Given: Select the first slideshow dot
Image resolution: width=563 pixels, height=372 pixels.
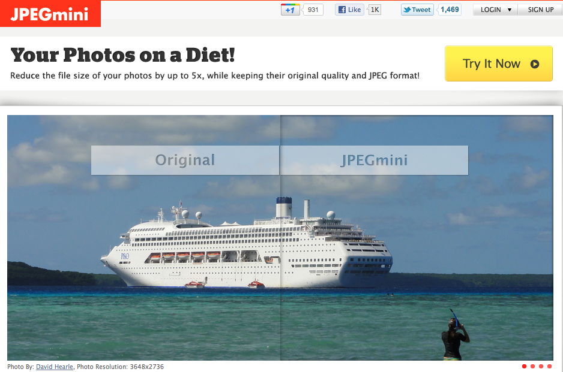Looking at the screenshot, I should coord(524,366).
